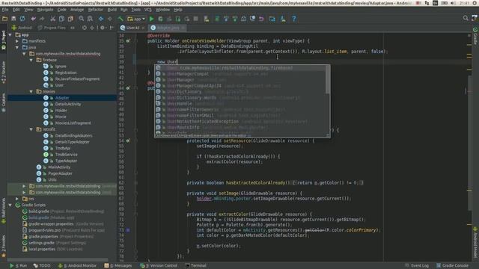Click the Make Project hammer icon
Image resolution: width=479 pixels, height=269 pixels.
tap(120, 19)
